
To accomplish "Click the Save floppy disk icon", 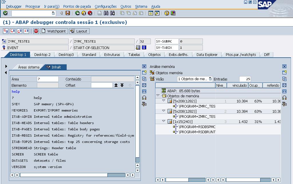I will click(x=68, y=13).
